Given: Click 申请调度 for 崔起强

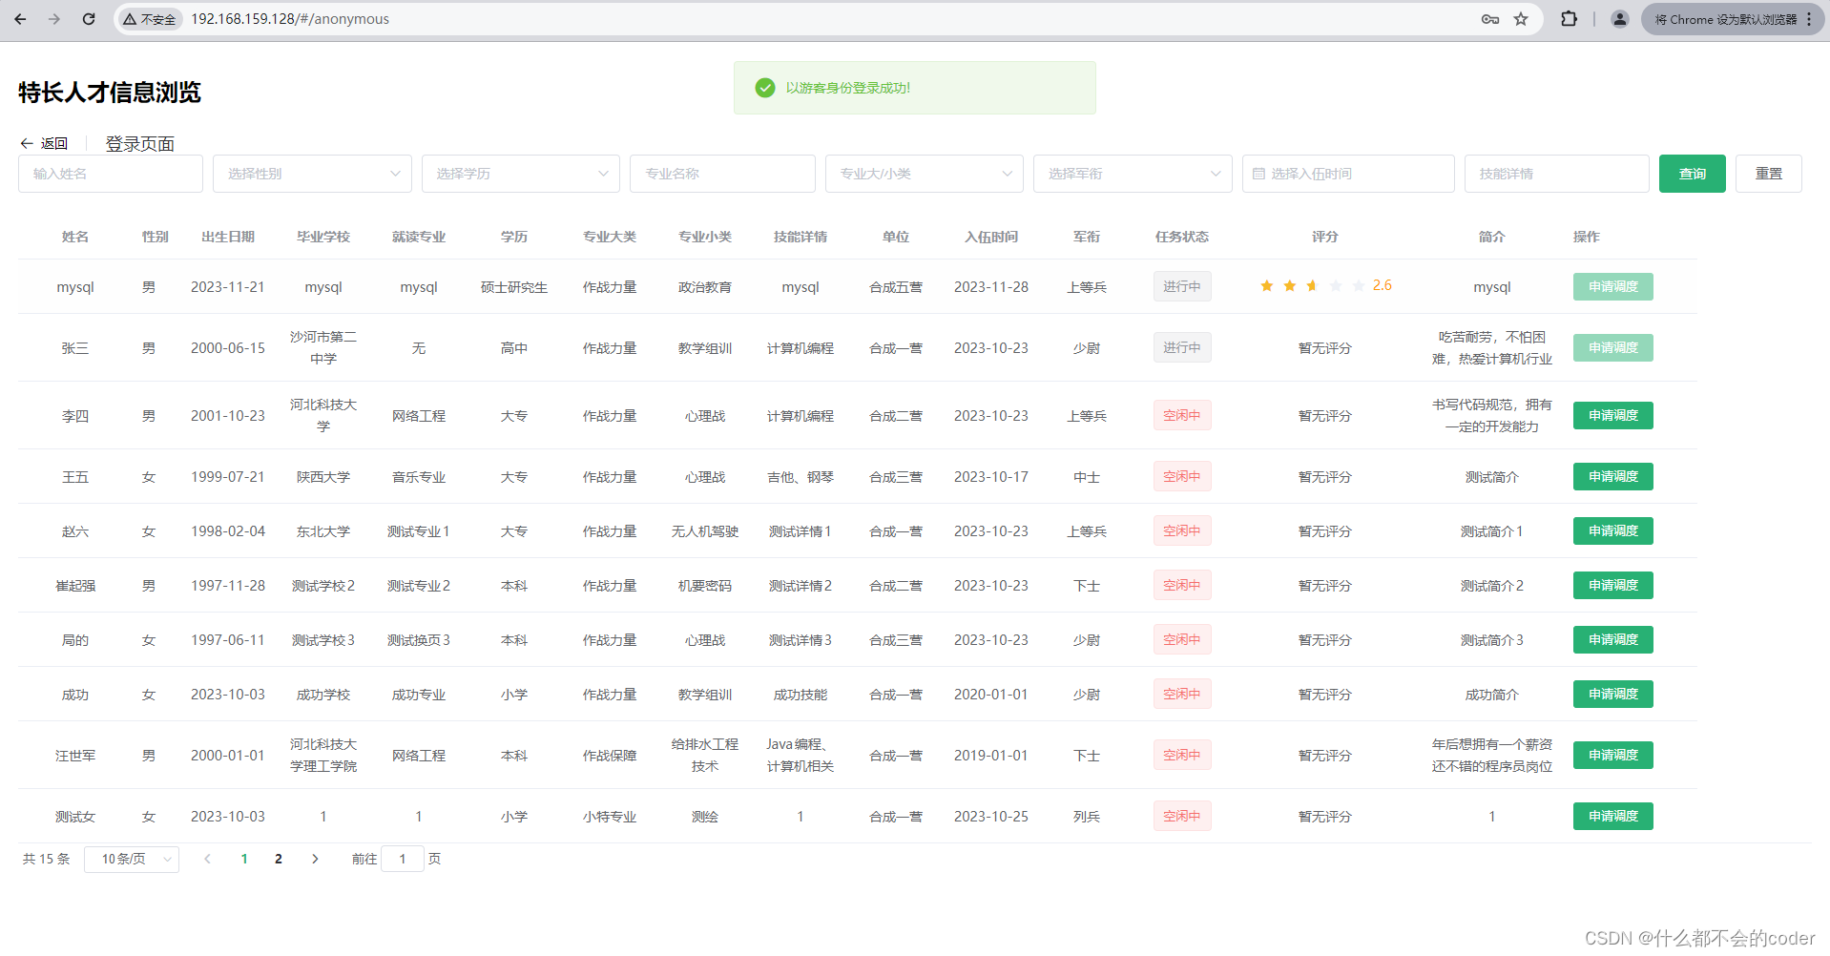Looking at the screenshot, I should point(1613,585).
